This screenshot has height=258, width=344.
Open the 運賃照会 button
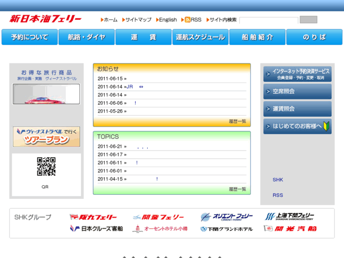(x=298, y=109)
